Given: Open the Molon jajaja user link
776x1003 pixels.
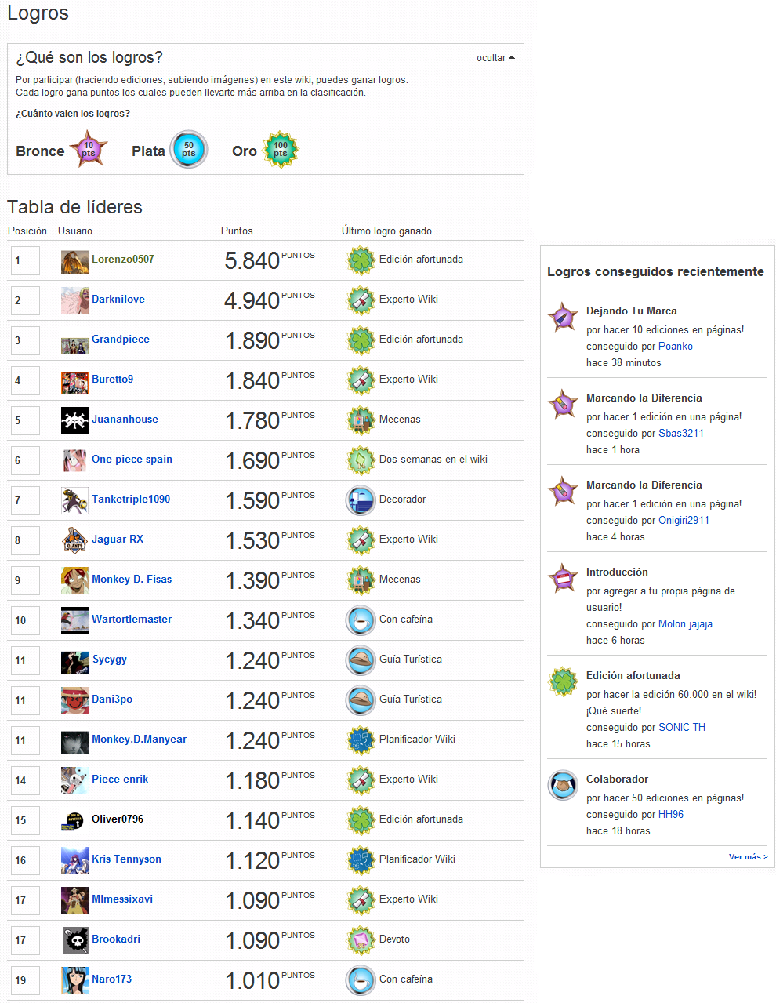Looking at the screenshot, I should tap(686, 624).
